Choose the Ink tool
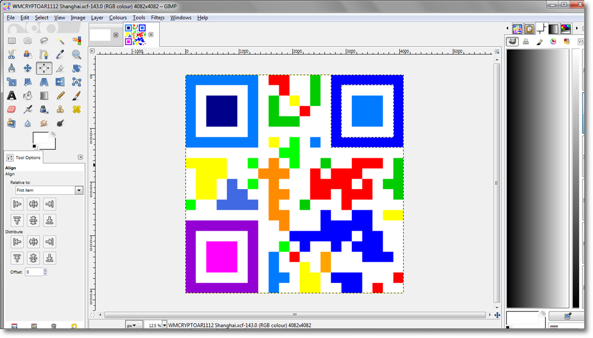Image resolution: width=593 pixels, height=338 pixels. [44, 109]
